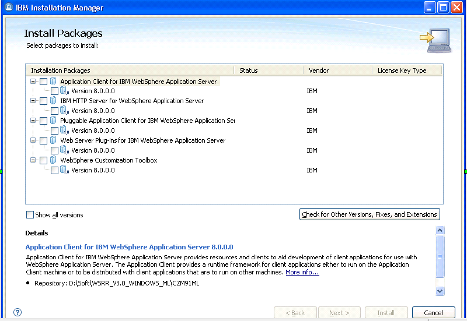
Task: Click package icon for IBM HTTP Server
Action: tap(53, 100)
